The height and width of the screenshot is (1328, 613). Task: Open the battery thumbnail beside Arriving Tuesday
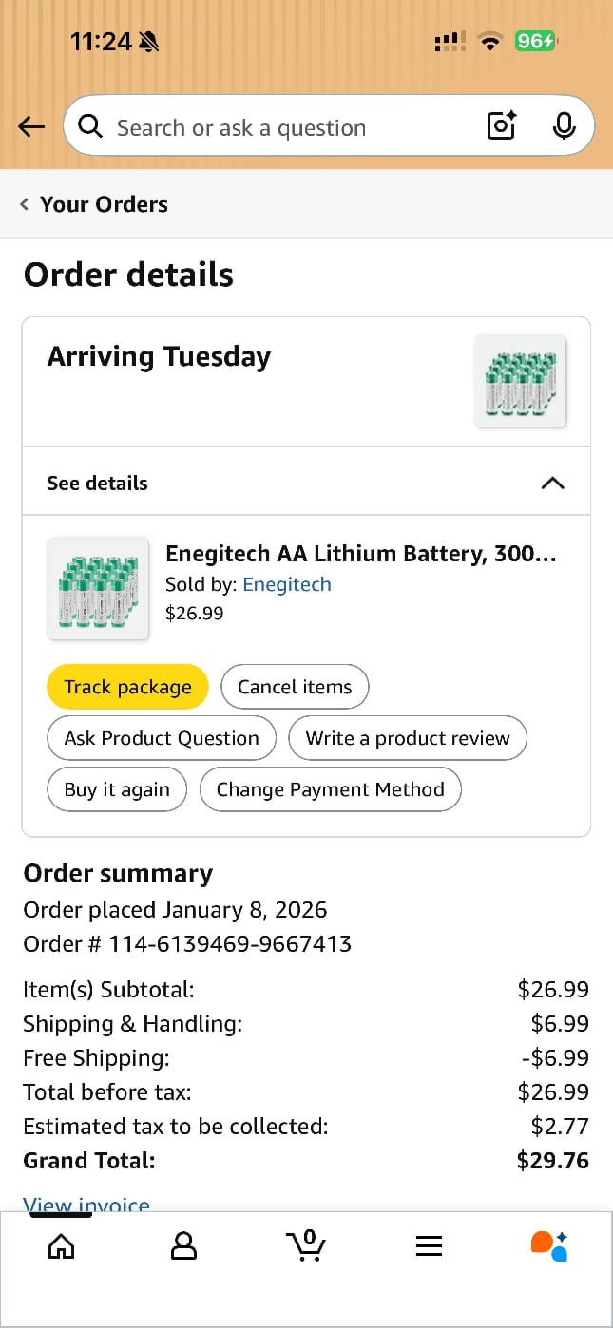click(520, 382)
